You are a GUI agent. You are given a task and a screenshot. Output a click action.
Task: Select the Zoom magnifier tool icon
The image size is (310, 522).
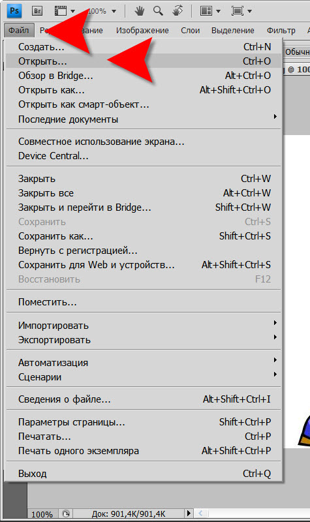pyautogui.click(x=158, y=11)
